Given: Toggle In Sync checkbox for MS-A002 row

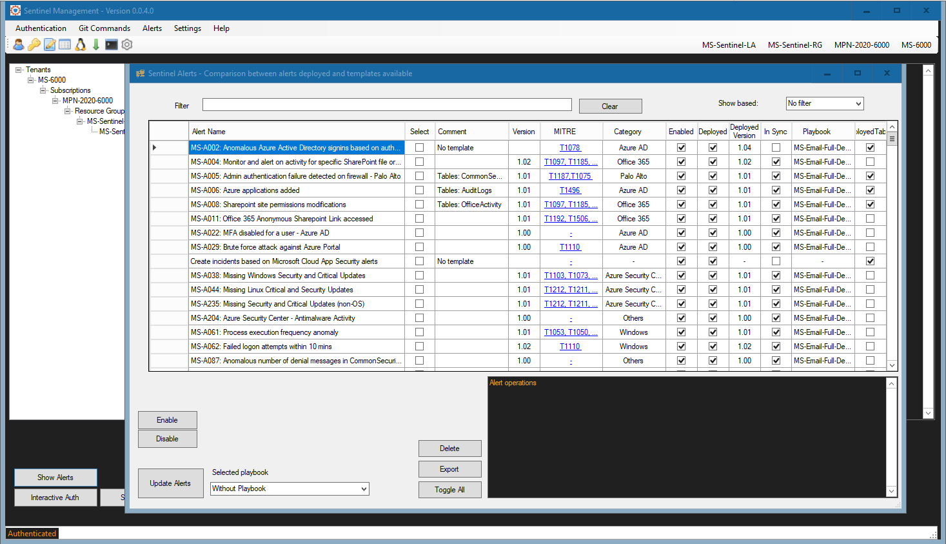Looking at the screenshot, I should coord(776,148).
